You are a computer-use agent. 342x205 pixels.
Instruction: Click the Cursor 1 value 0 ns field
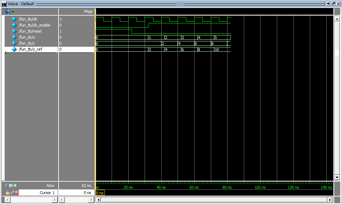pyautogui.click(x=76, y=193)
